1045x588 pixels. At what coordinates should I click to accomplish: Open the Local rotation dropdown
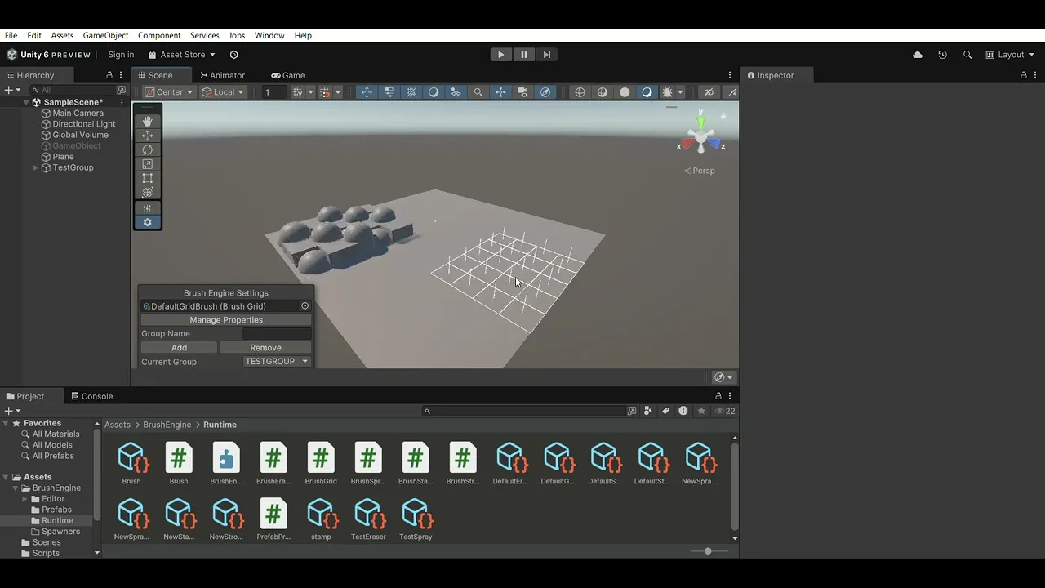click(x=224, y=92)
